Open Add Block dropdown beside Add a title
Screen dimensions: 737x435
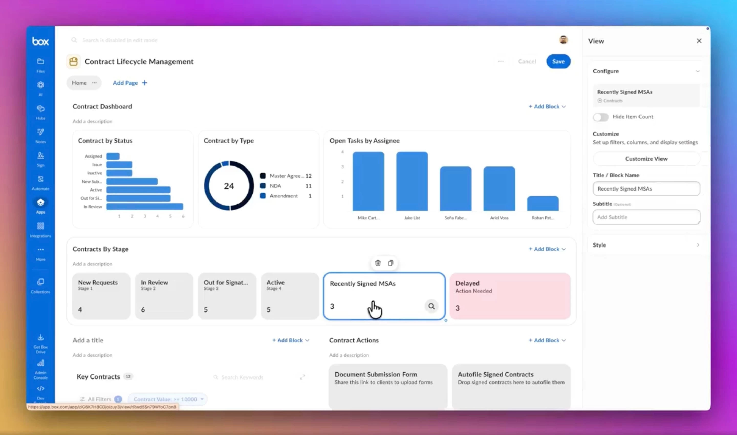tap(291, 340)
